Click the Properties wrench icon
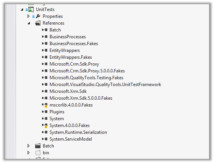 point(38,16)
